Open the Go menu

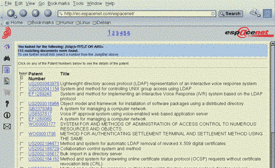(41, 3)
